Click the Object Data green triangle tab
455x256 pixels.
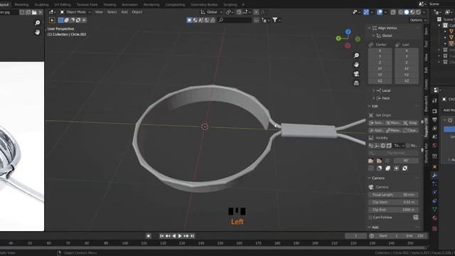[434, 209]
